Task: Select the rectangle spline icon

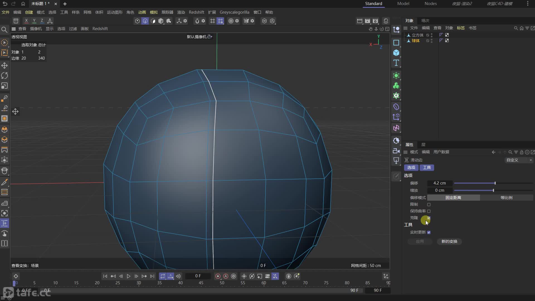Action: [396, 43]
